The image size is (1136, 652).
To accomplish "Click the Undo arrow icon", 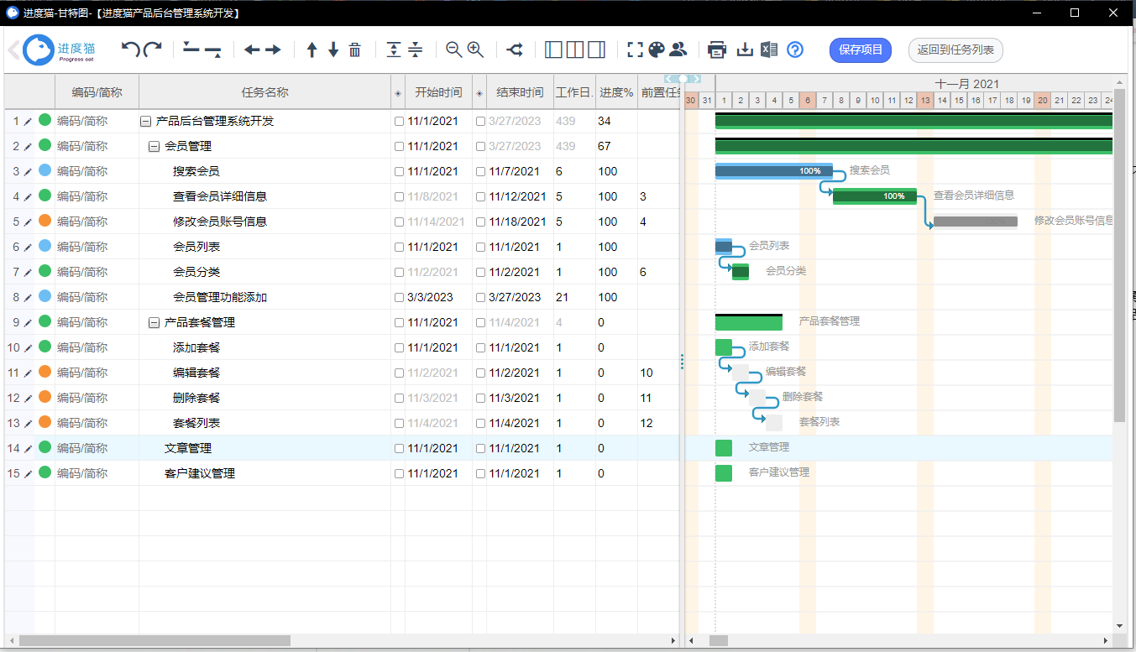I will tap(130, 50).
